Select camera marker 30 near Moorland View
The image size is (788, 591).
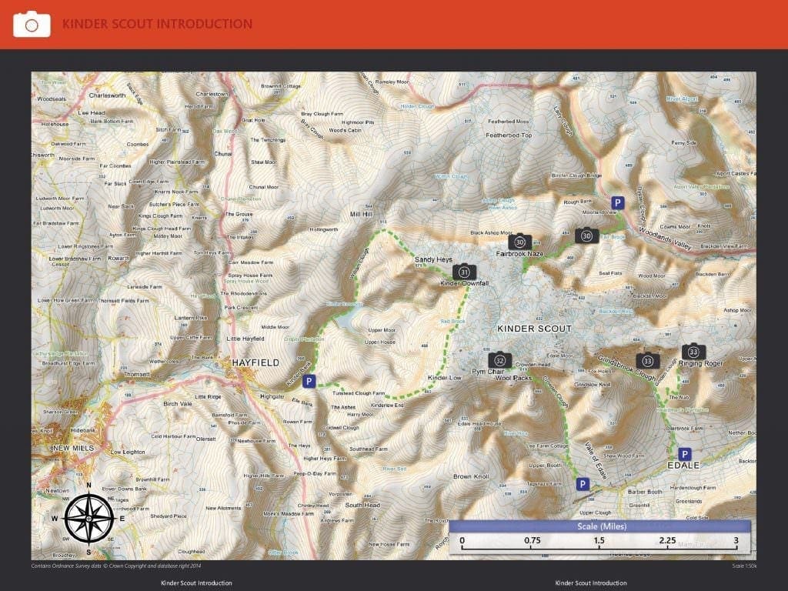tap(586, 235)
